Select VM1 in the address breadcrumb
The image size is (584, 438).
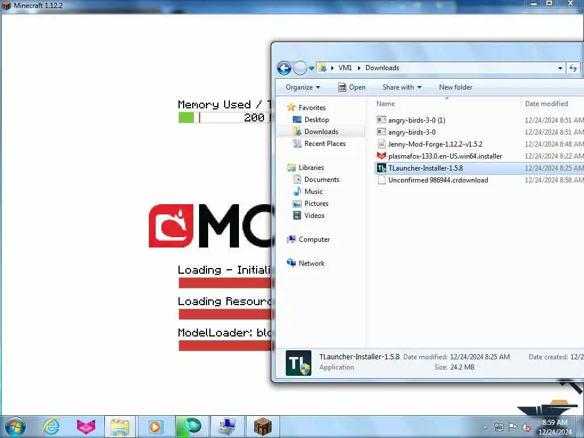(345, 68)
